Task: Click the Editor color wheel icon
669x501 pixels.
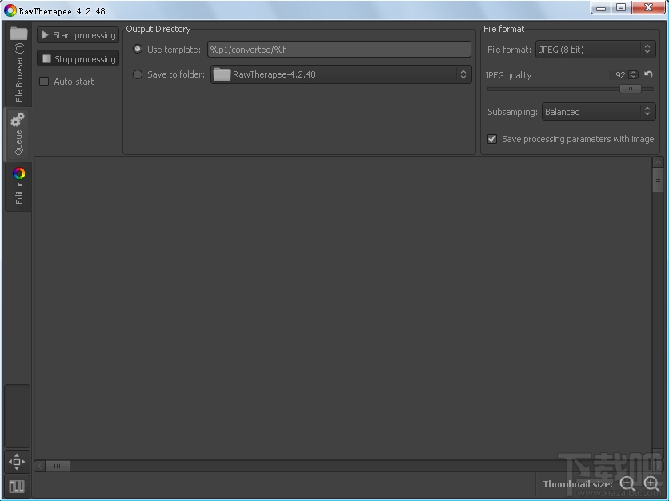Action: [18, 173]
